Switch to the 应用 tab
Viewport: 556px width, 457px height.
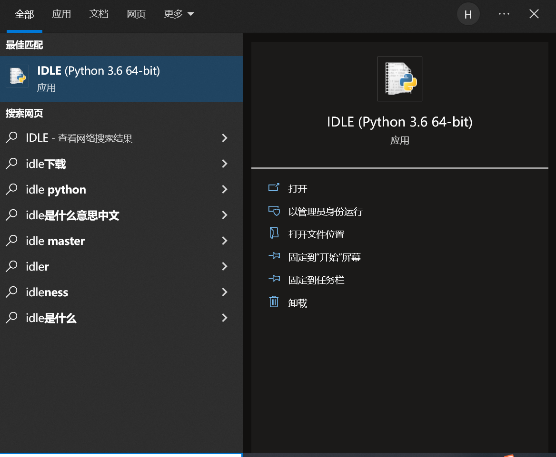(x=61, y=14)
